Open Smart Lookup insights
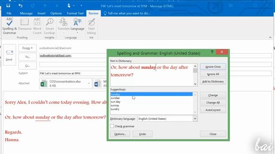275x154 pixels. point(49,26)
